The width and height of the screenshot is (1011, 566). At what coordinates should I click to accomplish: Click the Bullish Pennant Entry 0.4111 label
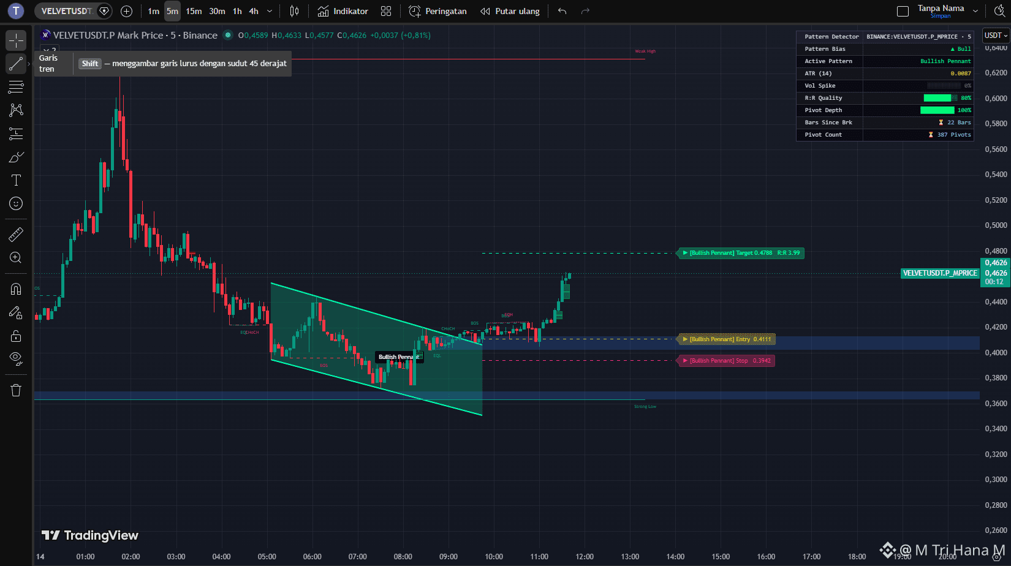[x=727, y=339]
